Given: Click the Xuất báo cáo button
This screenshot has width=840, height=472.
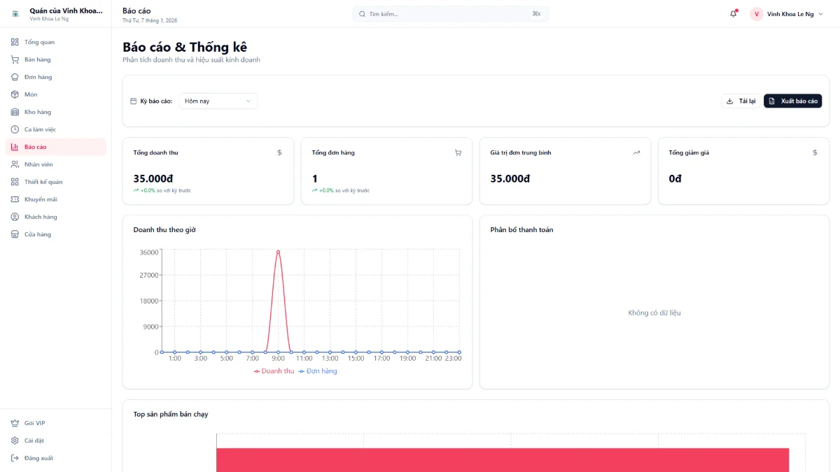Looking at the screenshot, I should click(x=792, y=100).
